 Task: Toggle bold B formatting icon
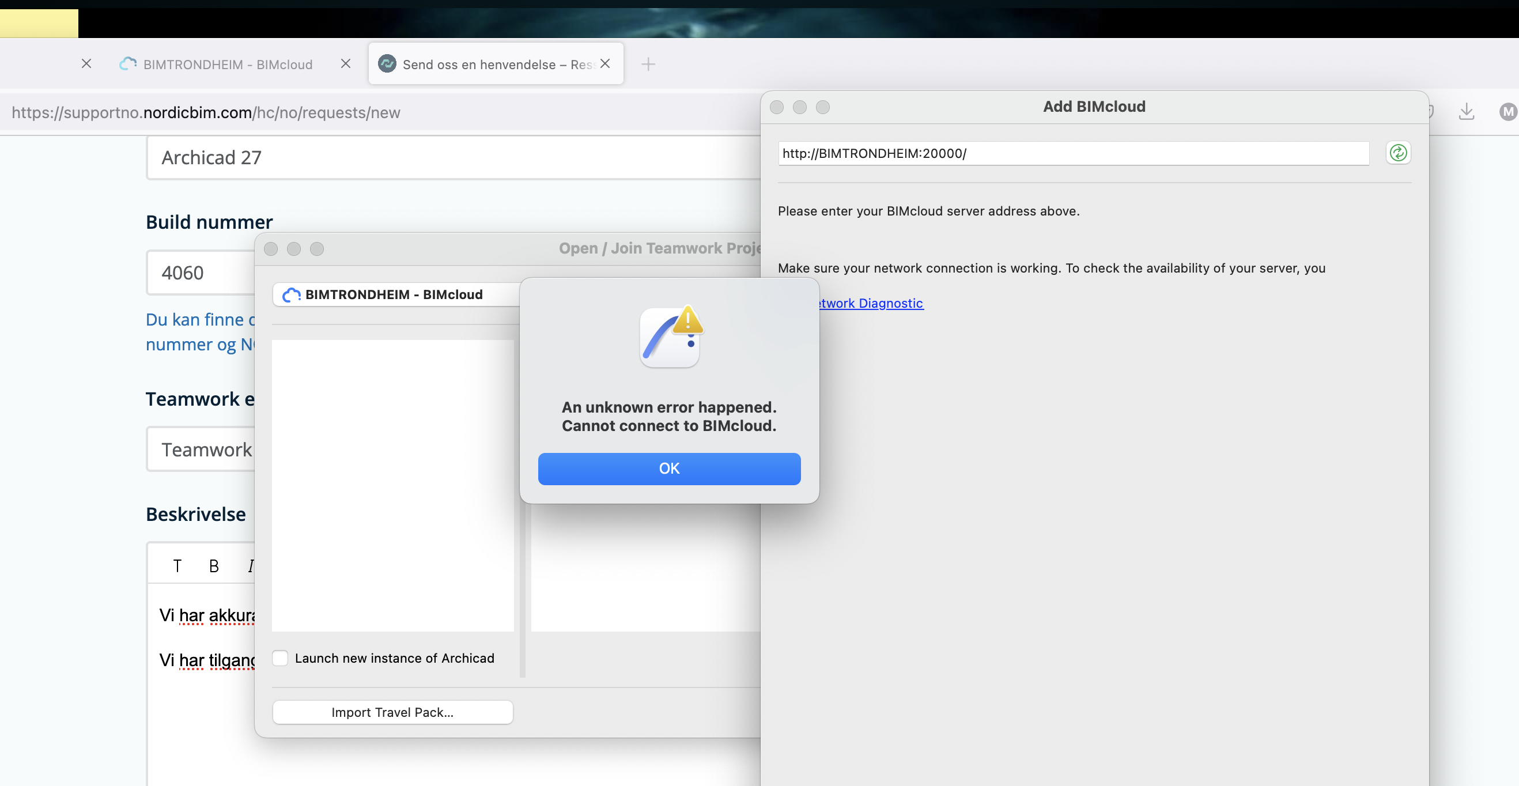coord(213,566)
